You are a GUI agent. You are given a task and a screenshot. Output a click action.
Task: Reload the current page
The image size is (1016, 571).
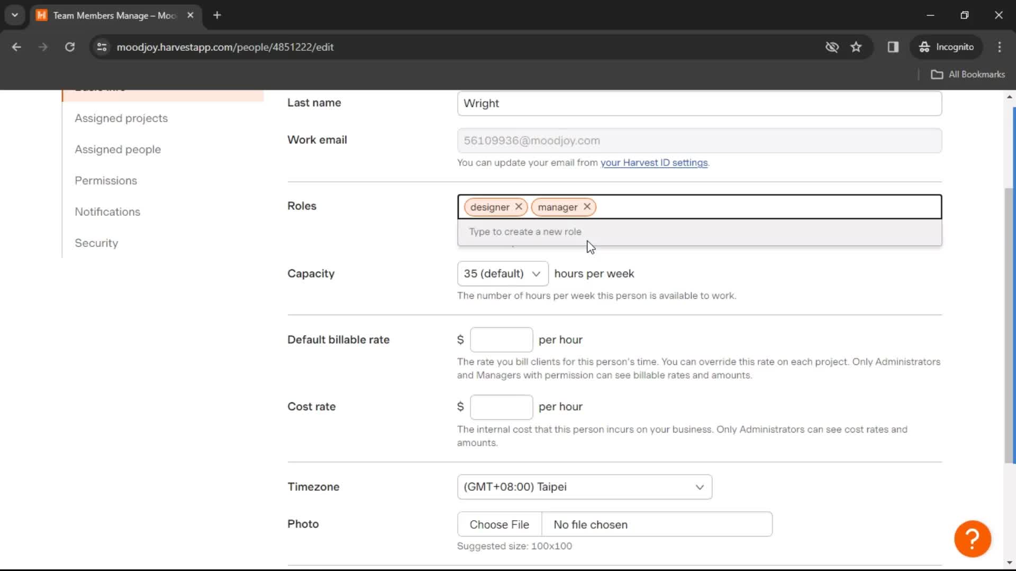[x=69, y=47]
